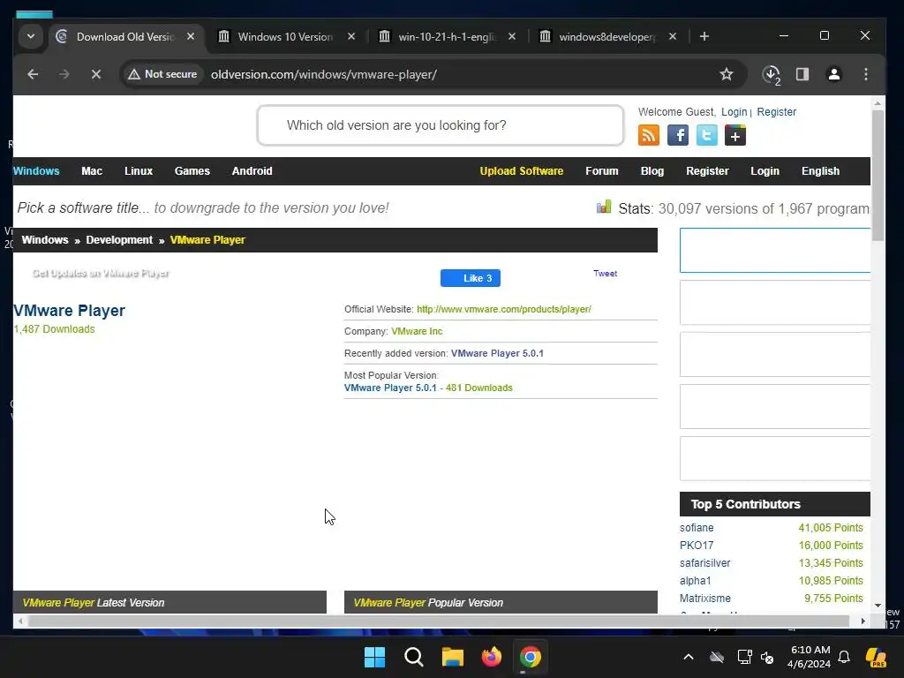Viewport: 904px width, 678px height.
Task: Click Login in the navigation bar
Action: click(x=765, y=171)
